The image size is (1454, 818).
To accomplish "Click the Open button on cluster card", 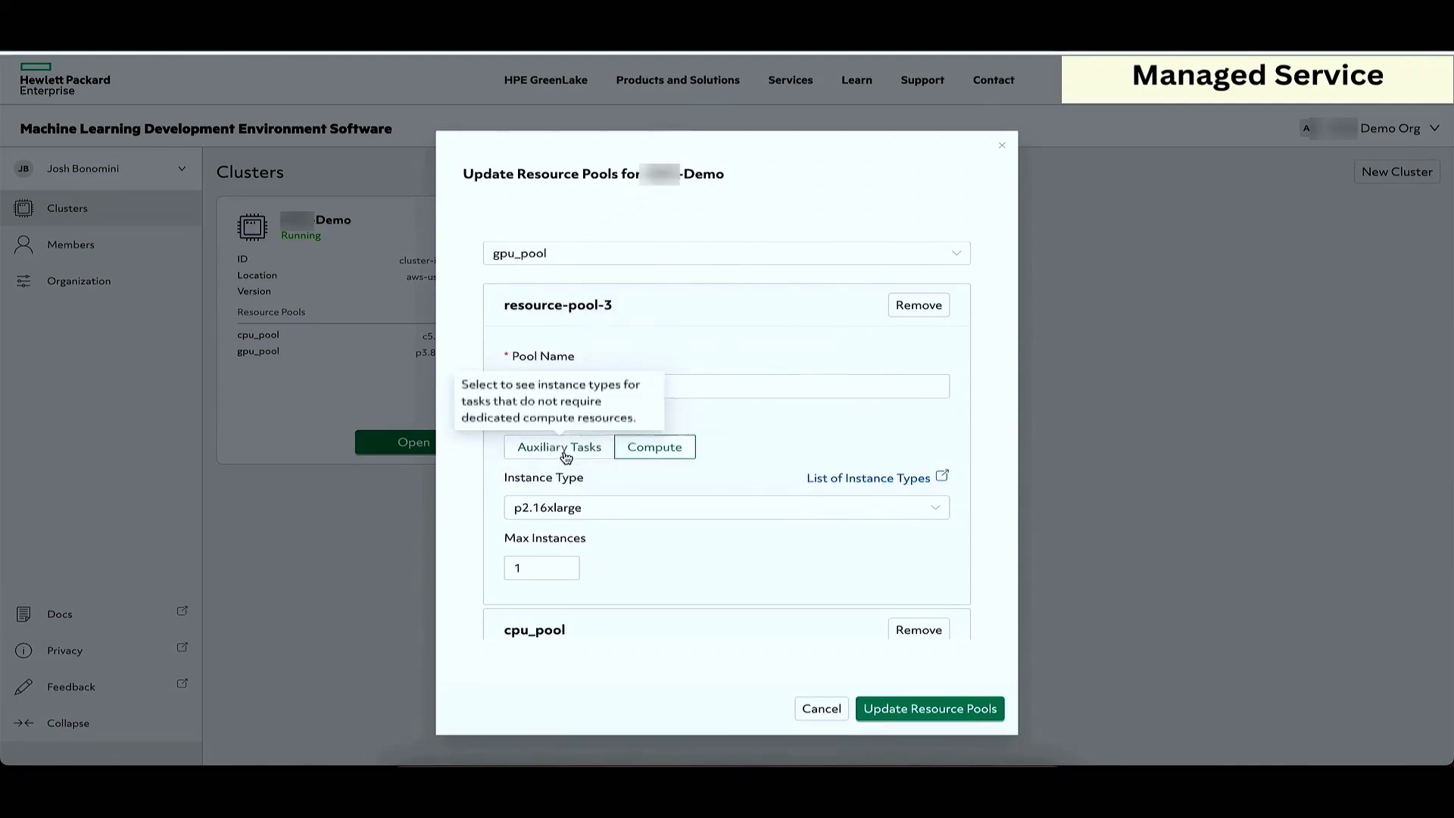I will pos(396,442).
